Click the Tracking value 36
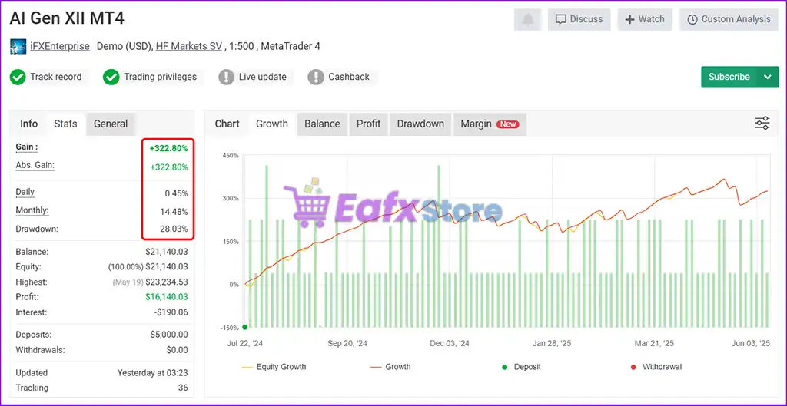The height and width of the screenshot is (406, 787). coord(183,388)
